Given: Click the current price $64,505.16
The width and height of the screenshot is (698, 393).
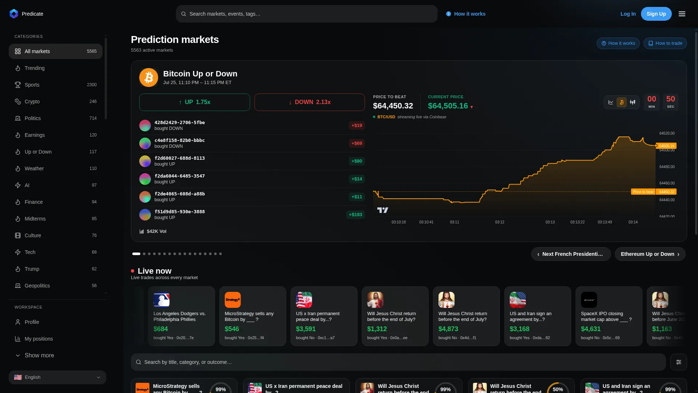Looking at the screenshot, I should click(x=448, y=106).
